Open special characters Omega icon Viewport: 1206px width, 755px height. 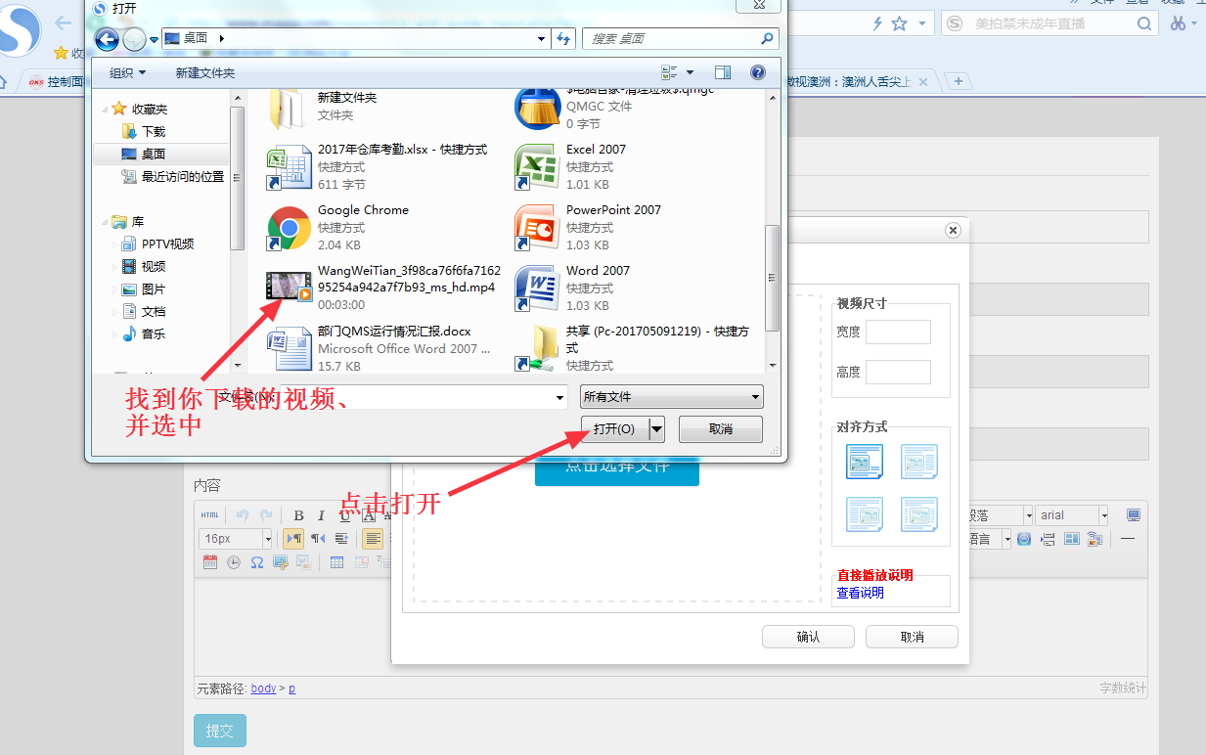tap(257, 562)
